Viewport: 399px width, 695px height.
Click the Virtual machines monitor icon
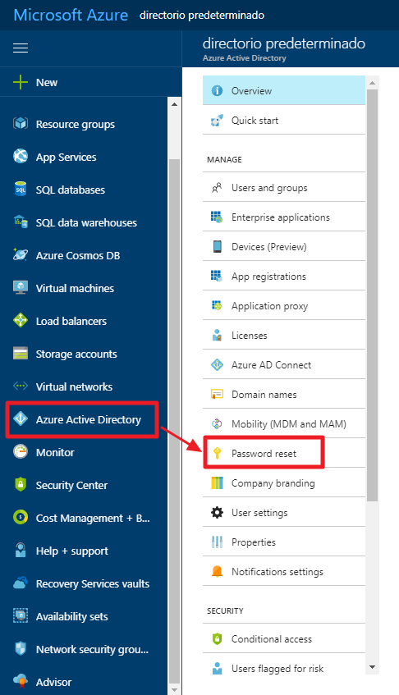tap(21, 288)
